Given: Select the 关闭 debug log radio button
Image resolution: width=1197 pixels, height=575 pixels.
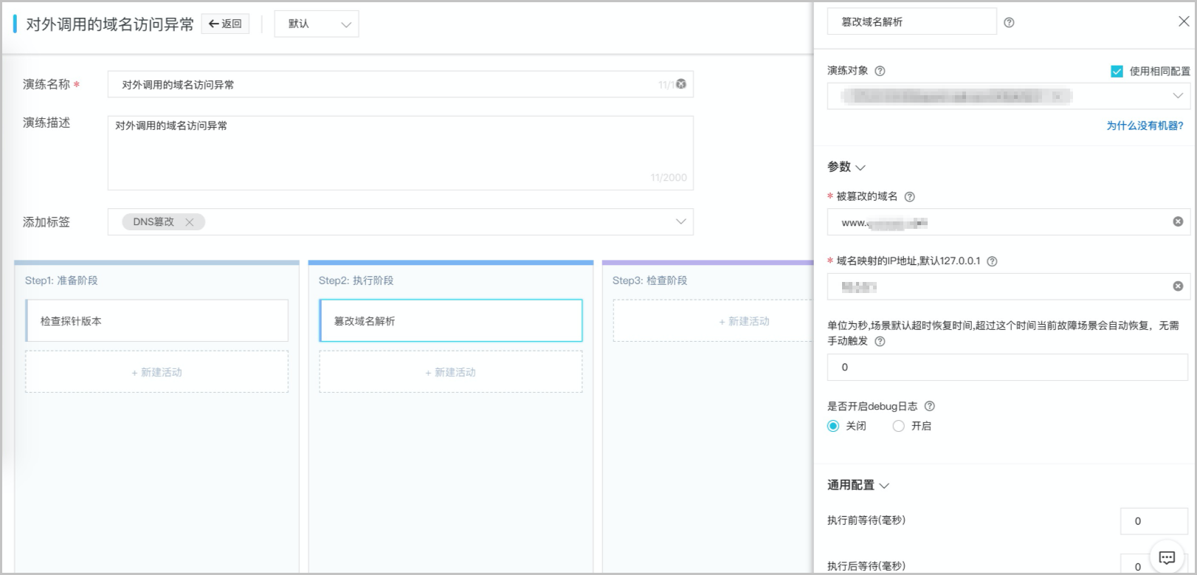Looking at the screenshot, I should click(833, 426).
